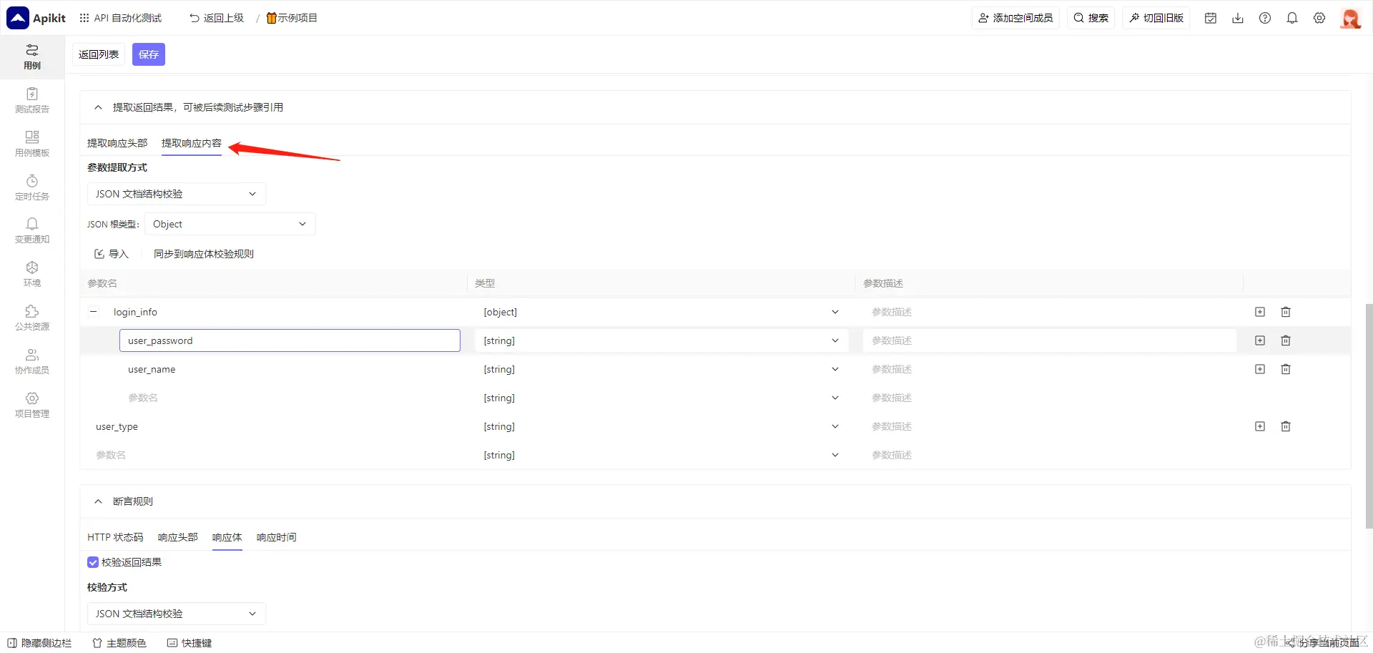The width and height of the screenshot is (1373, 653).
Task: Click 同步到响应体校验规则
Action: point(204,254)
